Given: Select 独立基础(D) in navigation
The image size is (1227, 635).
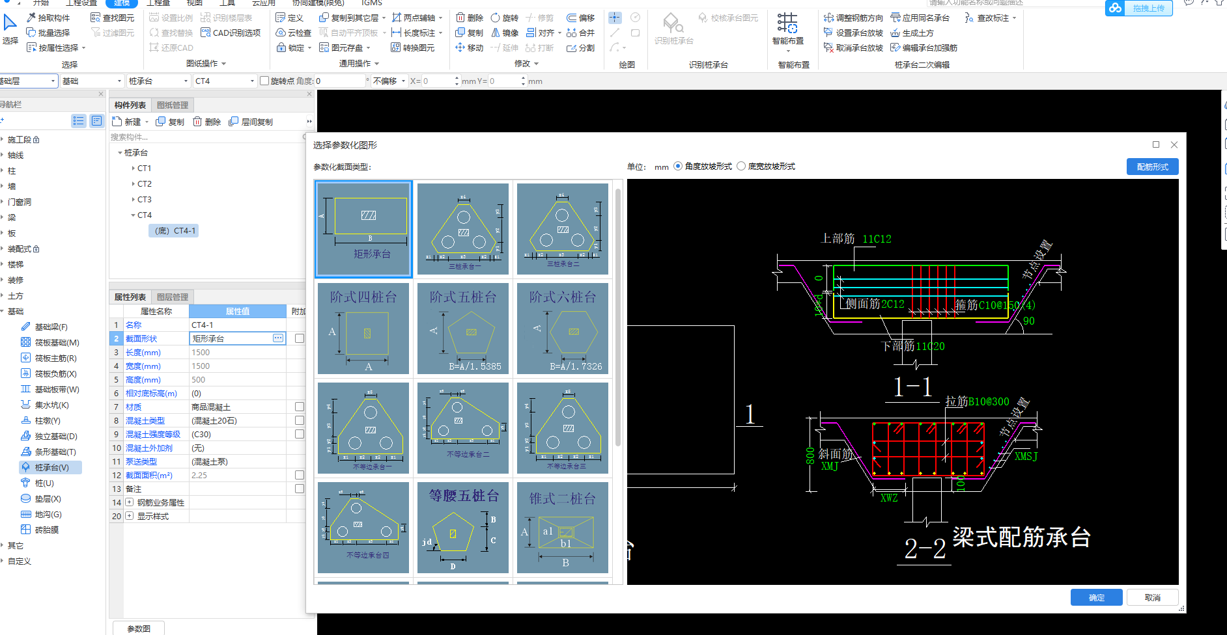Looking at the screenshot, I should (49, 436).
